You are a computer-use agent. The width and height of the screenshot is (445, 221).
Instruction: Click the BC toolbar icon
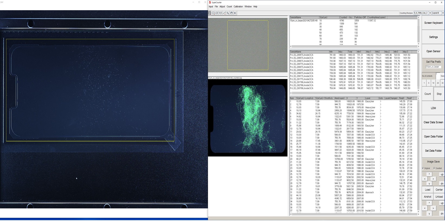point(235,13)
